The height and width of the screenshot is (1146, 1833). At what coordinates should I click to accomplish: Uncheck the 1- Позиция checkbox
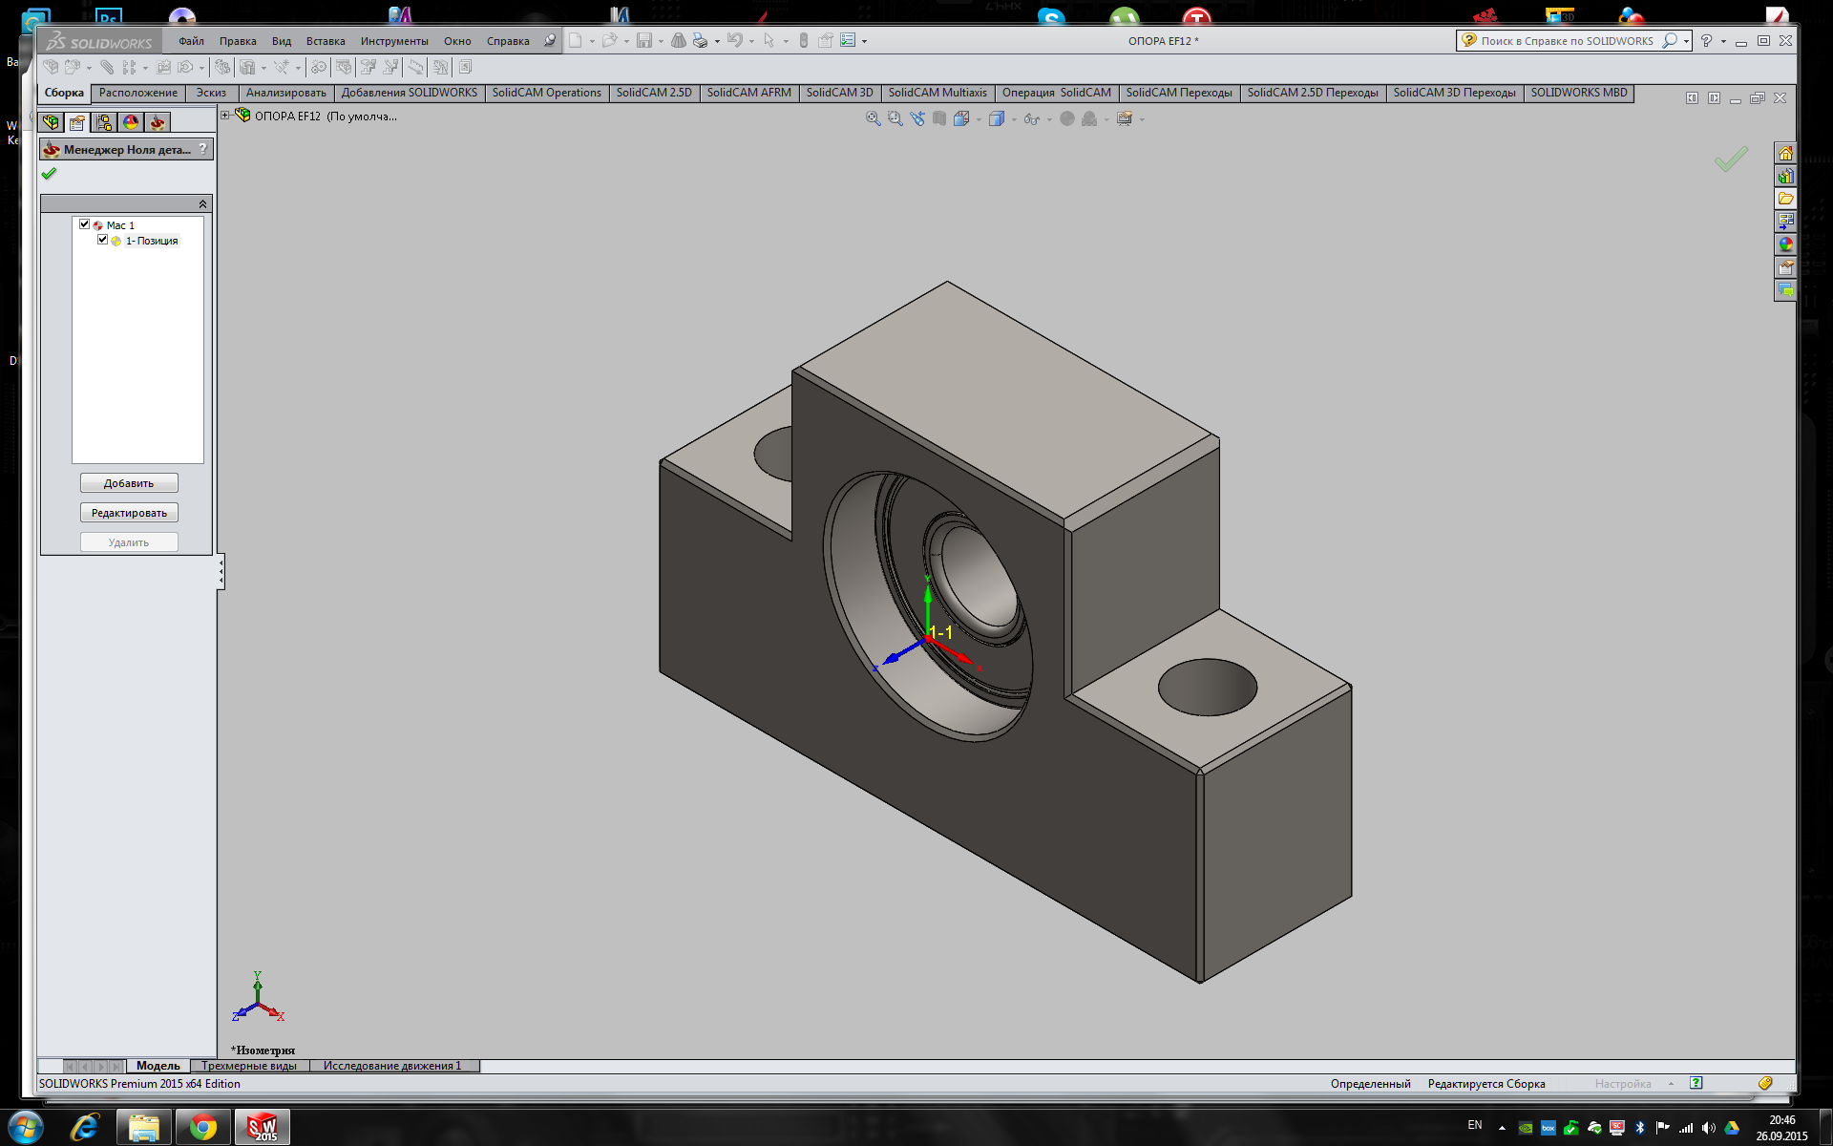pyautogui.click(x=102, y=240)
